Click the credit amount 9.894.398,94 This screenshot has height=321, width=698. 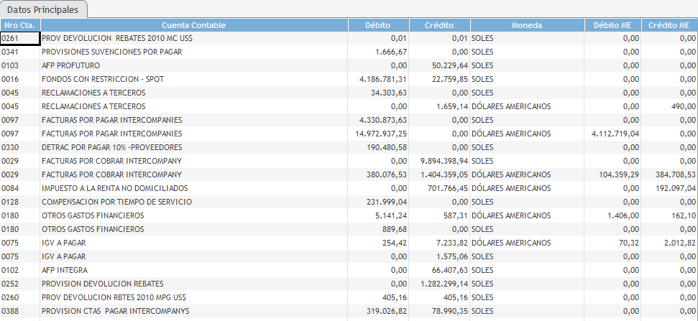pos(438,161)
